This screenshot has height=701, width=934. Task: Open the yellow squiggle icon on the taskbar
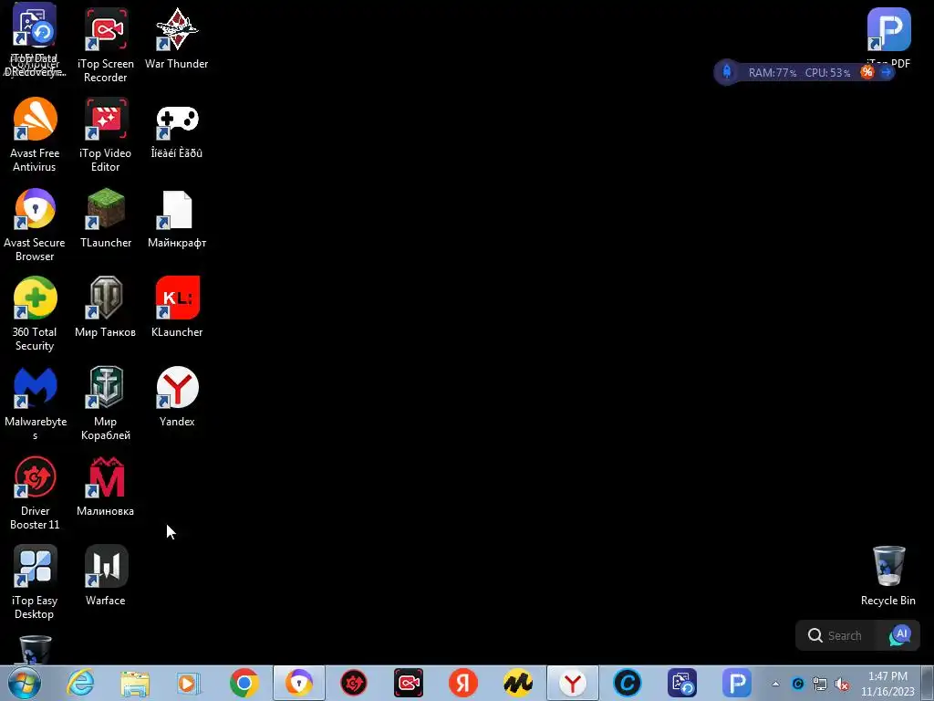point(518,683)
